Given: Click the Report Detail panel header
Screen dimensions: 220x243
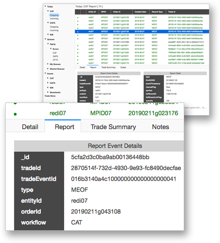Looking at the screenshot, I should (x=175, y=73).
